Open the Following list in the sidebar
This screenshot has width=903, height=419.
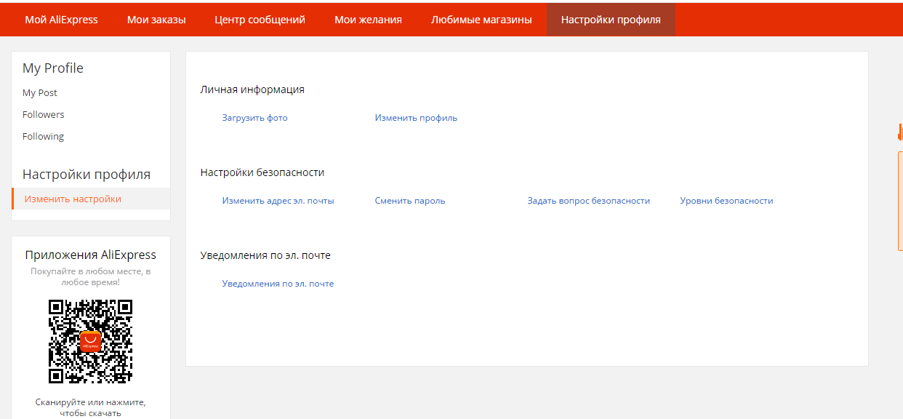[x=43, y=137]
